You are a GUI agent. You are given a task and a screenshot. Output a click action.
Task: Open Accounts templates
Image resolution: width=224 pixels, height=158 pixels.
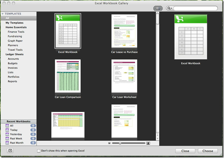[x=13, y=59]
